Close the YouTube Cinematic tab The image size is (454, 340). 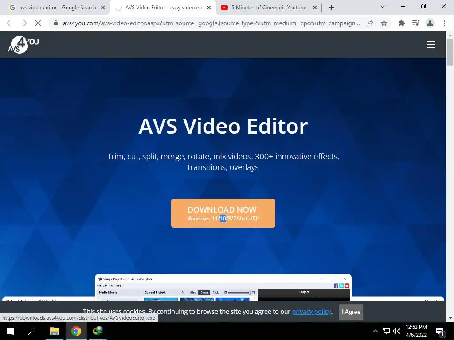point(315,8)
